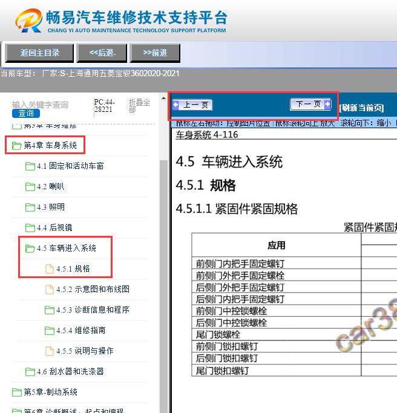Go to next page with 下一页
The width and height of the screenshot is (397, 413).
[310, 104]
